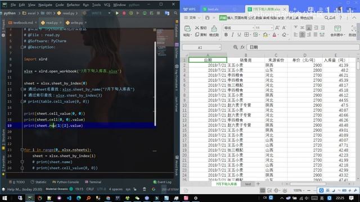Toggle Underline formatting in WPS
360x202 pixels.
[239, 35]
